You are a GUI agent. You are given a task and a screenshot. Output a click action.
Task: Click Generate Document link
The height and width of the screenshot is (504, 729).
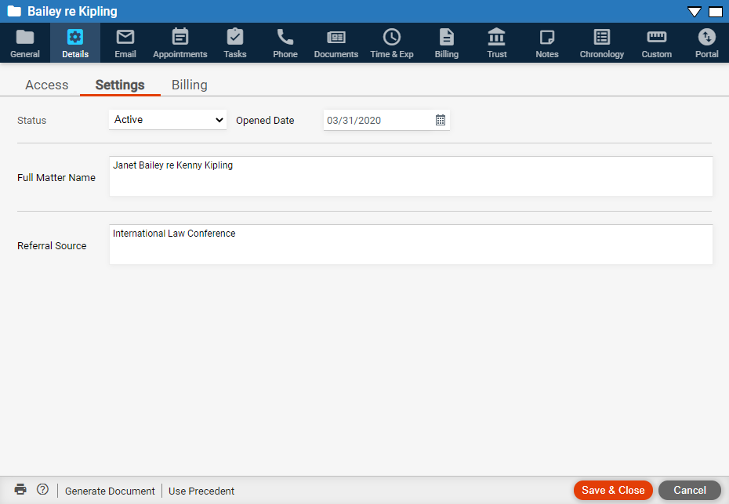(110, 491)
